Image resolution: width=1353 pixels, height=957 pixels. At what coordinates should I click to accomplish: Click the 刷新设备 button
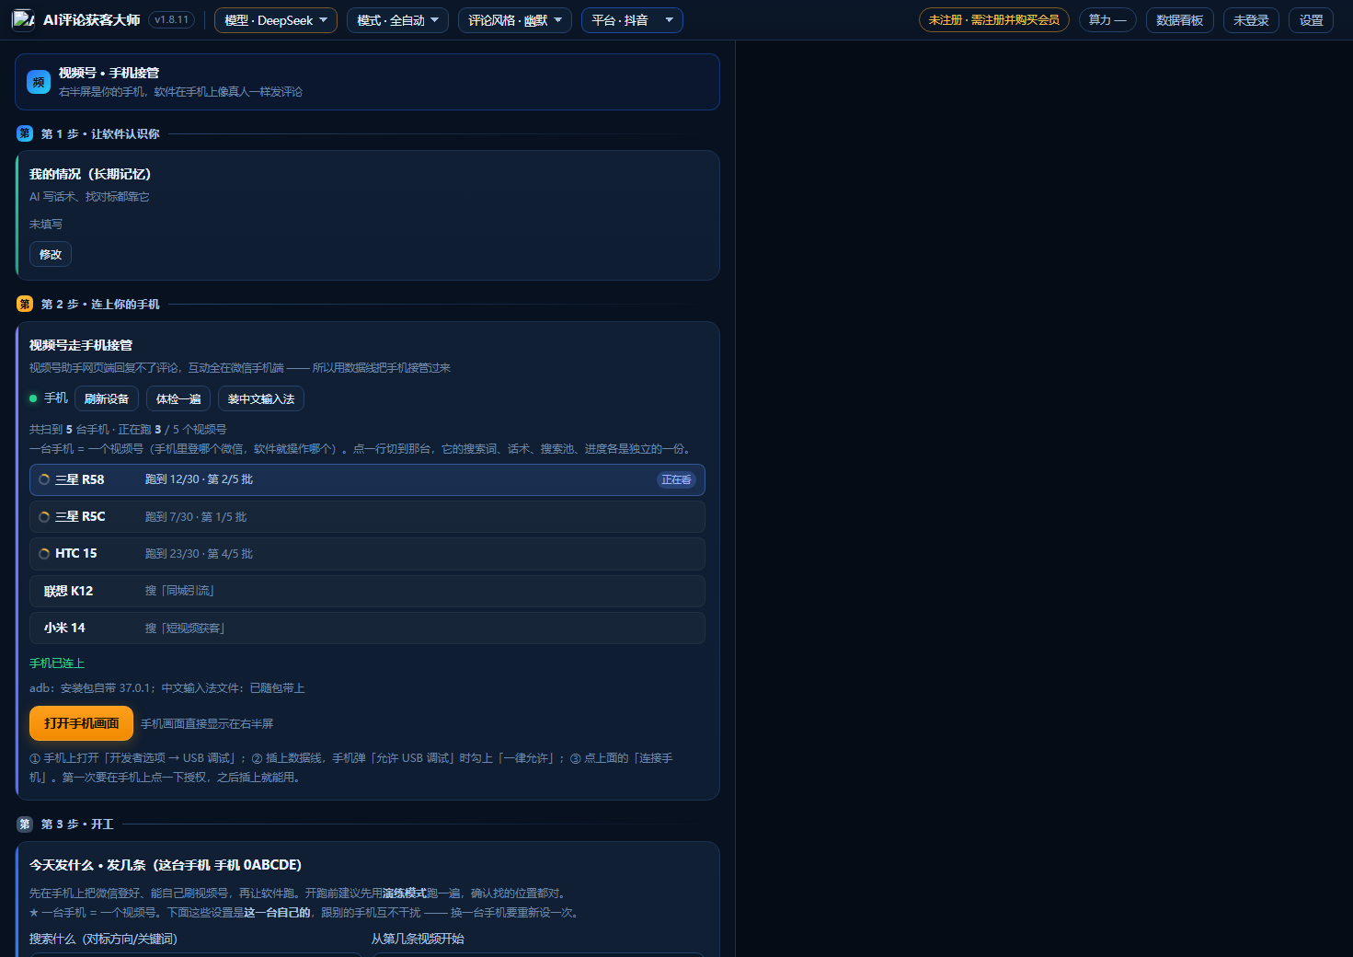tap(107, 398)
